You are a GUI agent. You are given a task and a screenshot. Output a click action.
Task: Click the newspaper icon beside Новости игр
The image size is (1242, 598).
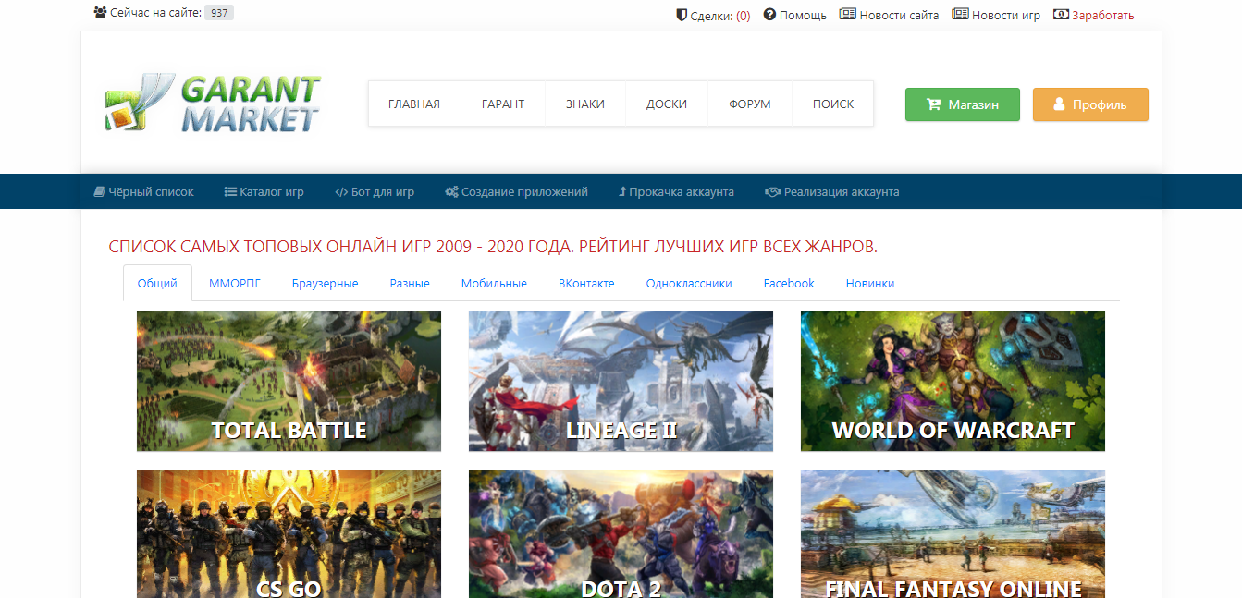(x=960, y=15)
